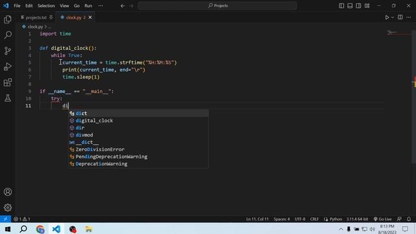Change file encoding UTF-8
Screen dimensions: 416x234
point(300,219)
